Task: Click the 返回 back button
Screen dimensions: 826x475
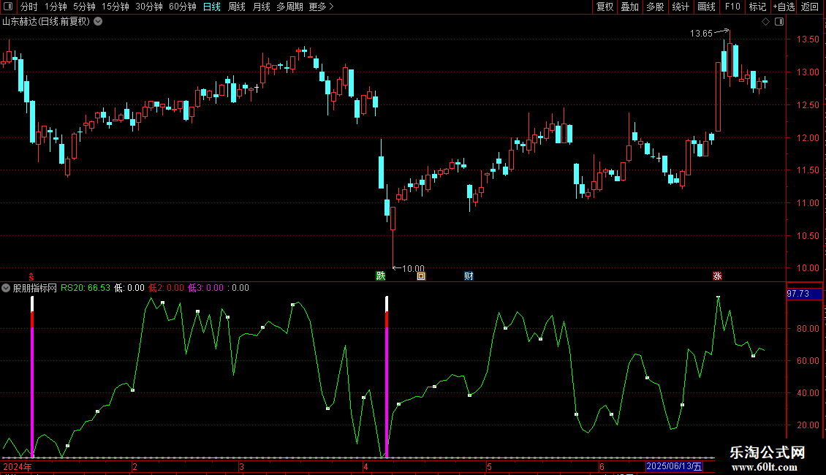Action: [810, 7]
